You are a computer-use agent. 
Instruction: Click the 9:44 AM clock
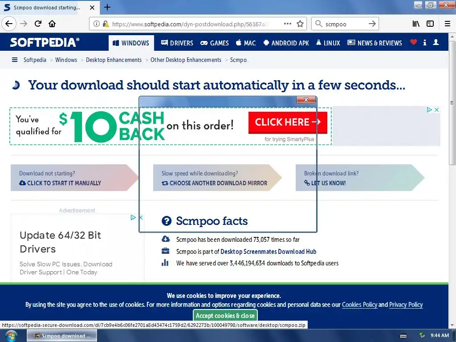(440, 336)
